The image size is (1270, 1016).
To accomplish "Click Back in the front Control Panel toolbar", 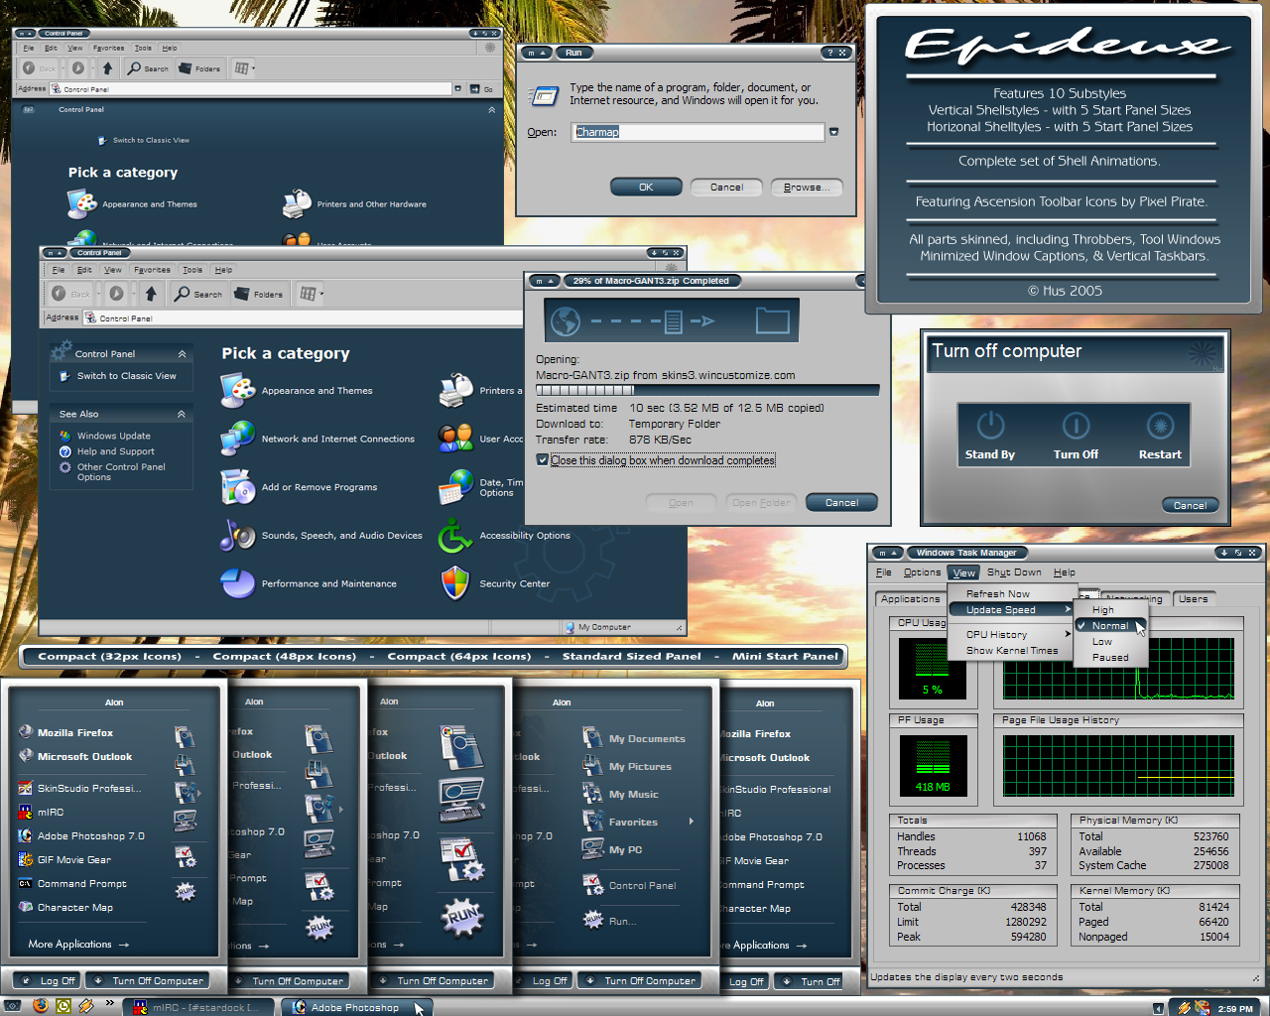I will 71,294.
